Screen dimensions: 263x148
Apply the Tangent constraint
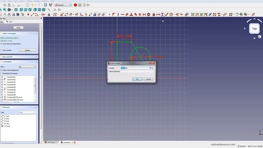[x=136, y=15]
